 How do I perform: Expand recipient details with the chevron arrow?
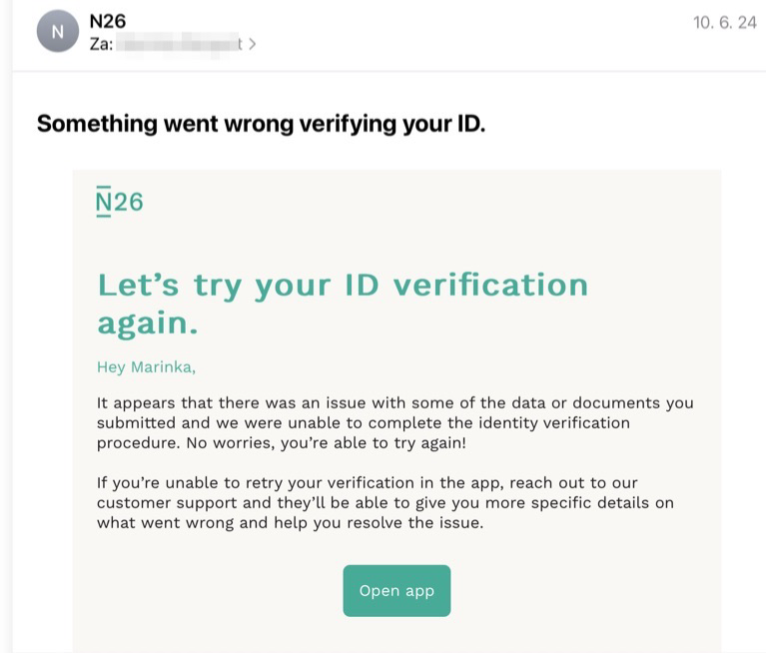click(252, 45)
